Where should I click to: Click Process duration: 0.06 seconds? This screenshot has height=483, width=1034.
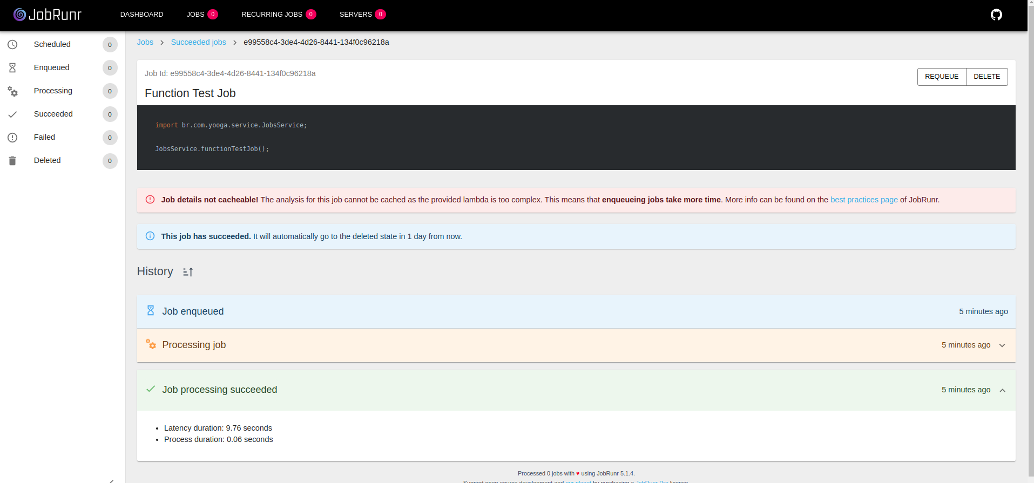[x=219, y=439]
